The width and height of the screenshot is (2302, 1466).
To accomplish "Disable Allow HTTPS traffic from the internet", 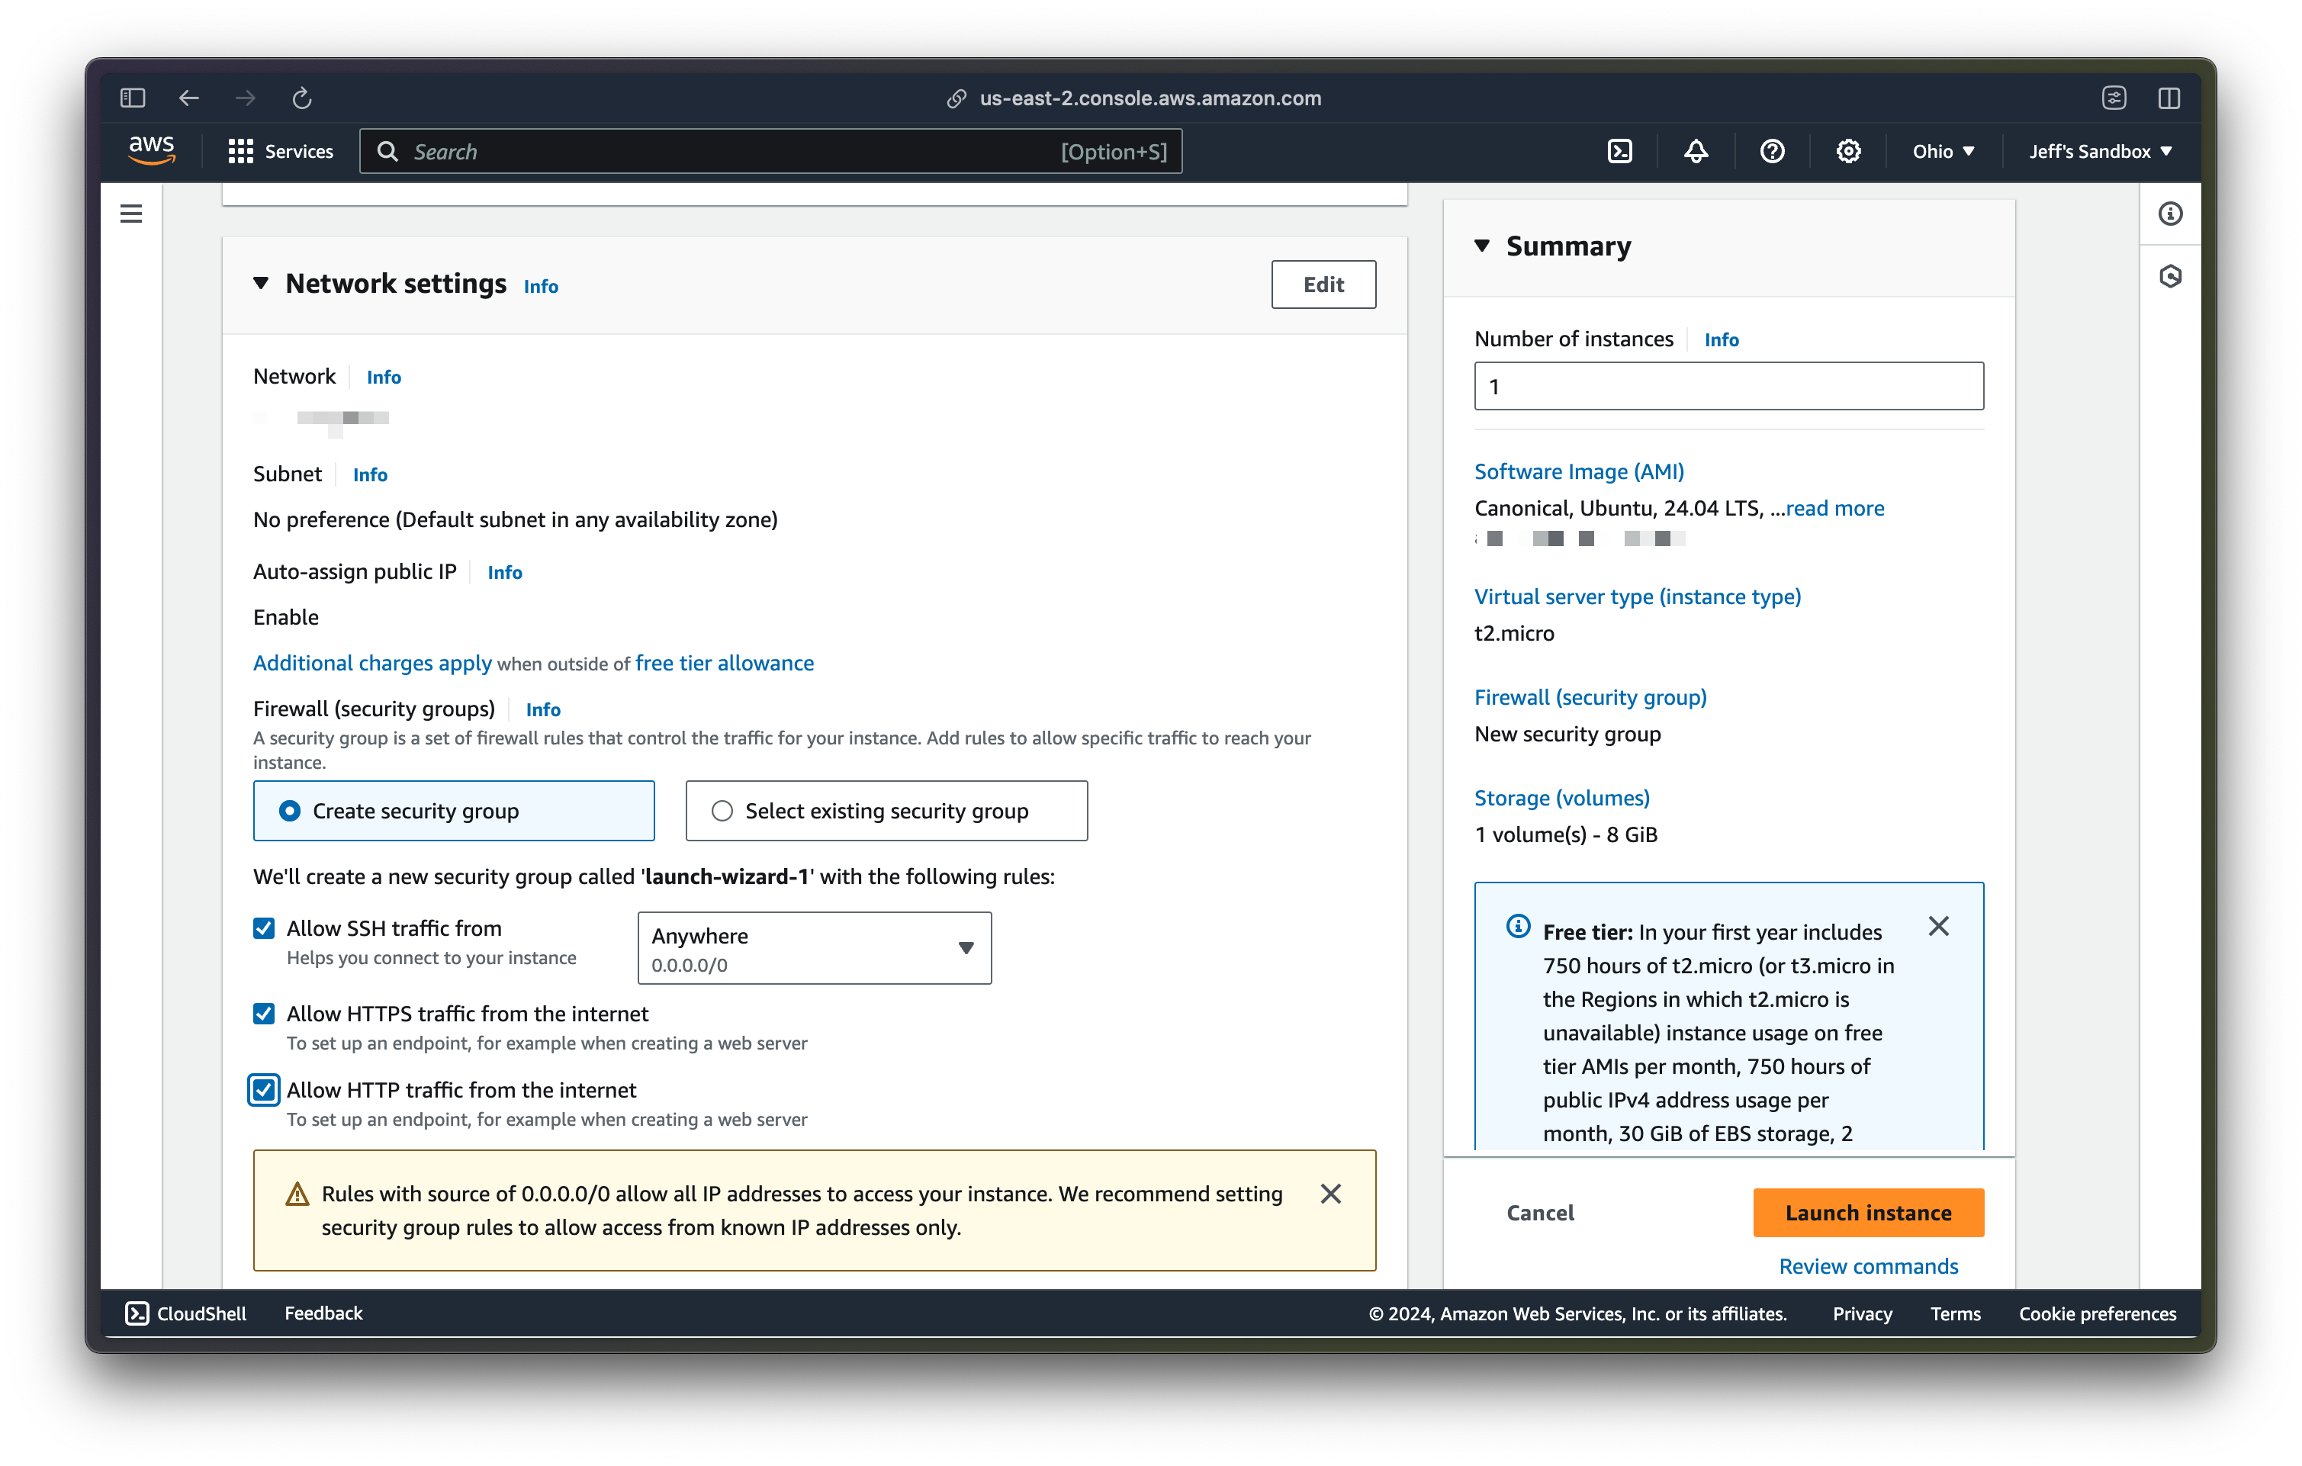I will point(263,1013).
